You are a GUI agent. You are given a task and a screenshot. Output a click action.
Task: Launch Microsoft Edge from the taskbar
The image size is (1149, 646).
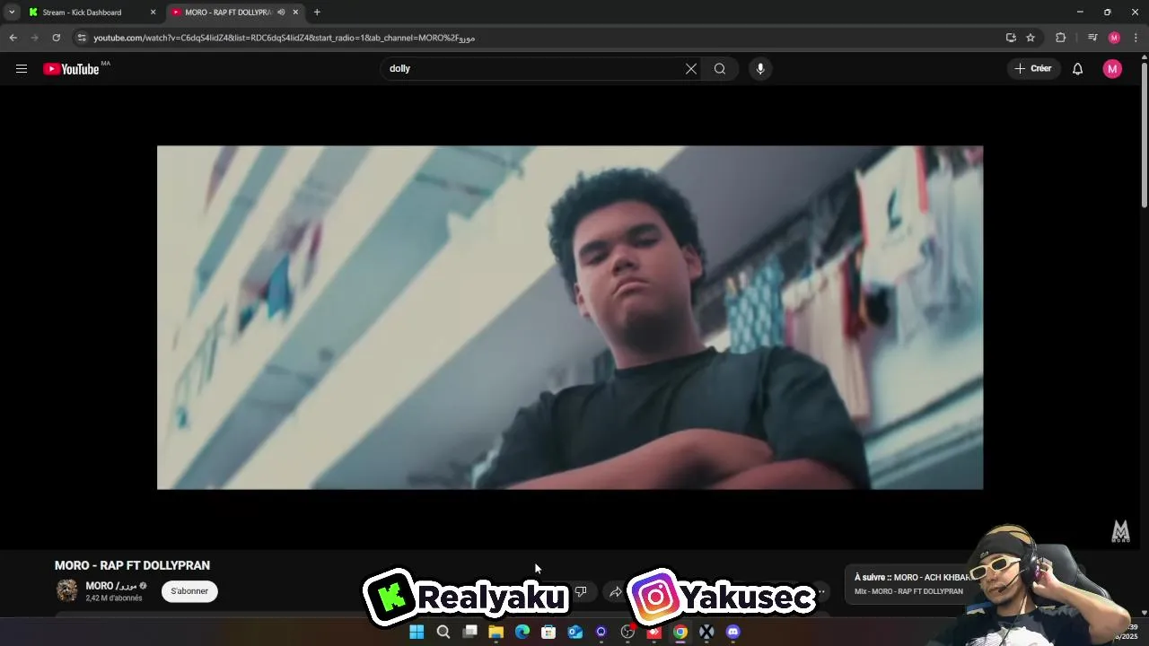(x=522, y=632)
